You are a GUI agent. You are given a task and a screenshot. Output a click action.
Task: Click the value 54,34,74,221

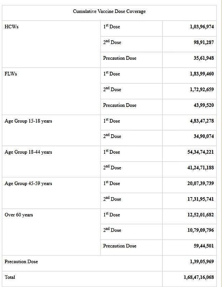tap(200, 152)
